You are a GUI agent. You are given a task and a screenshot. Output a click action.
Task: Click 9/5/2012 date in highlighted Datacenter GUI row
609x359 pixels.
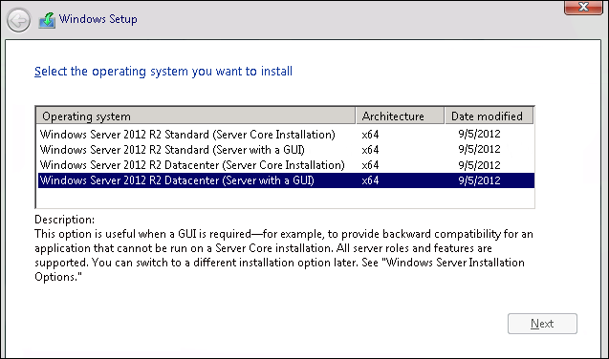coord(479,180)
